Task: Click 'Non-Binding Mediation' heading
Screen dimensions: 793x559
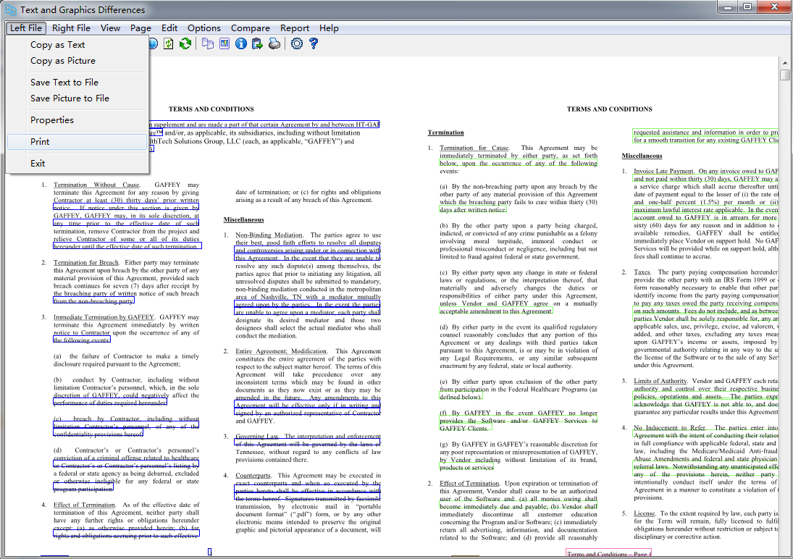Action: (269, 235)
